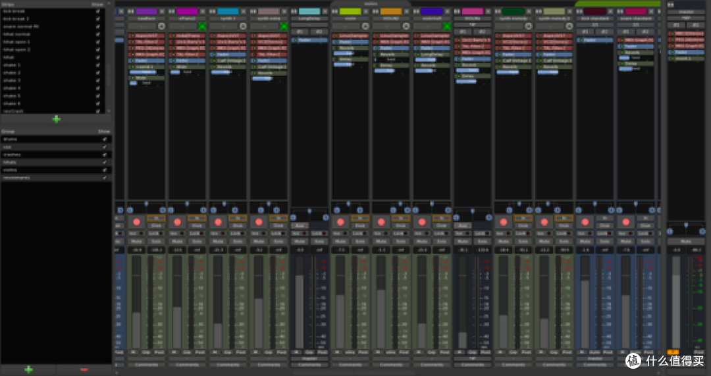
Task: Toggle strip width on the synth melody 2 strip
Action: pos(539,11)
